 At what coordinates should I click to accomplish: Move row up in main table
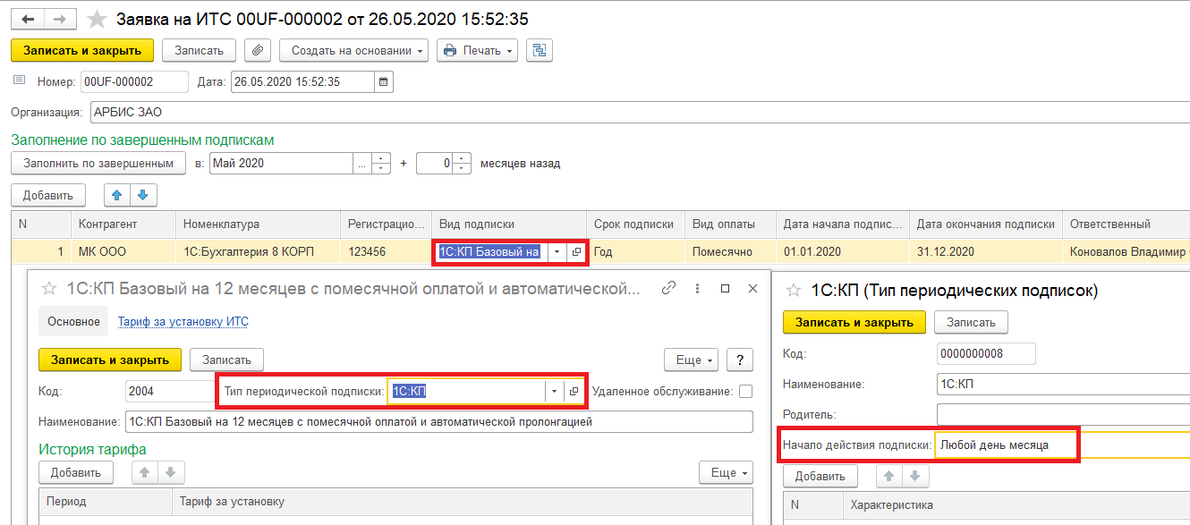[x=117, y=194]
